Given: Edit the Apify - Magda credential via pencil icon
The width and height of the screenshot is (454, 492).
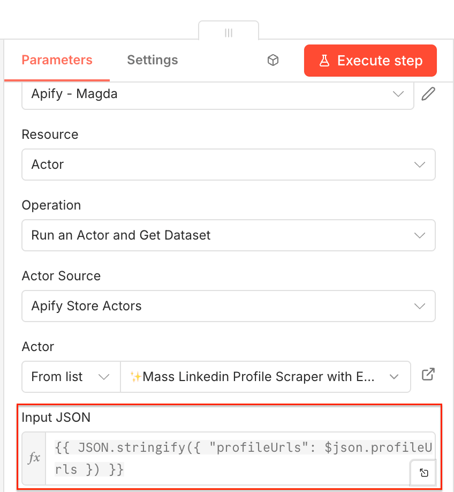Looking at the screenshot, I should [x=428, y=94].
